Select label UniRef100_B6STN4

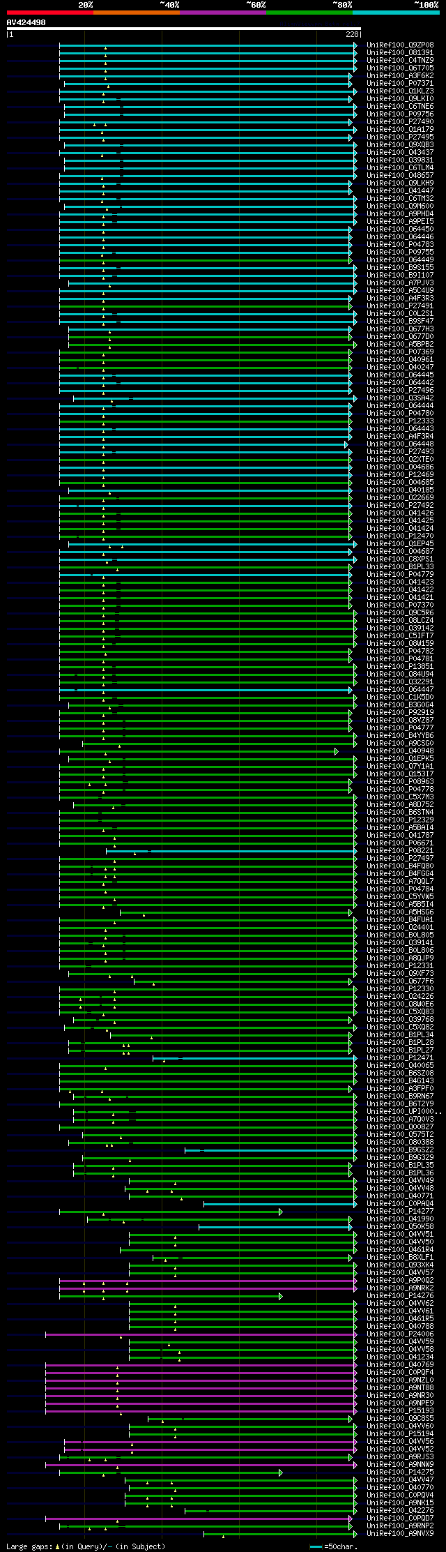point(400,812)
